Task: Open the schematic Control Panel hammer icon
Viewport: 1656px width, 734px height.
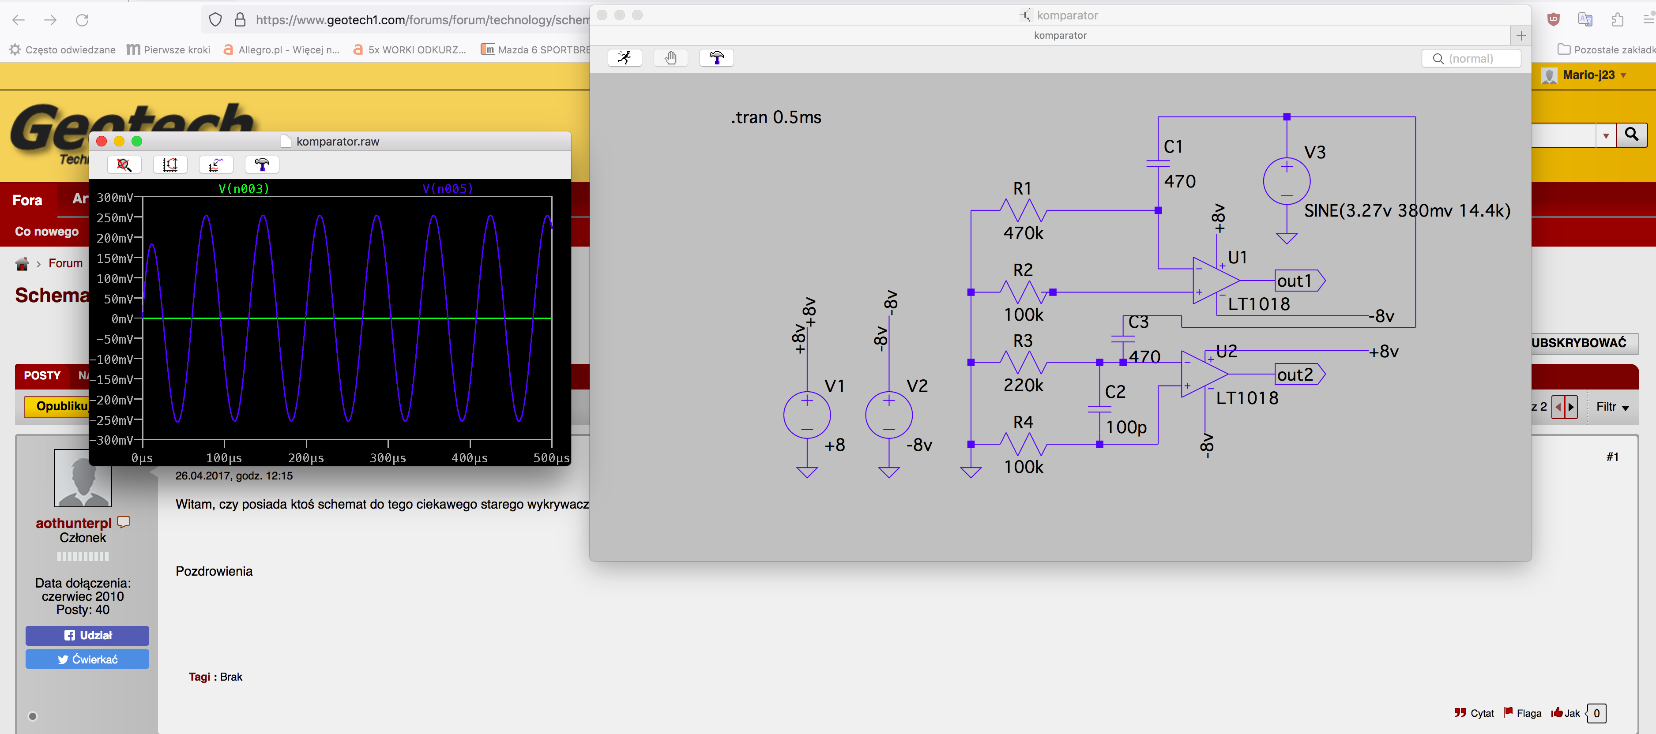Action: (x=716, y=58)
